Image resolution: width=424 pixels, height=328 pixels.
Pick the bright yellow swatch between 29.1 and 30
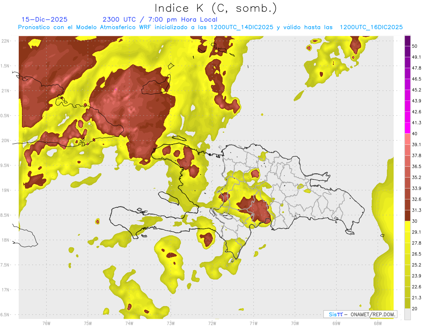tap(407, 226)
